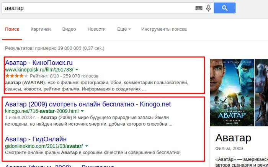Expand the arrow beside the gidonlinekino.com URL
This screenshot has width=268, height=167.
coord(87,146)
